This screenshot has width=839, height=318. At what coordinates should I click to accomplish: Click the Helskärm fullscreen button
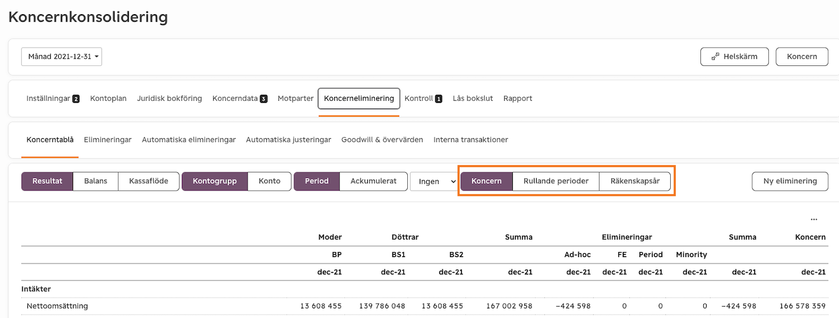(x=735, y=56)
